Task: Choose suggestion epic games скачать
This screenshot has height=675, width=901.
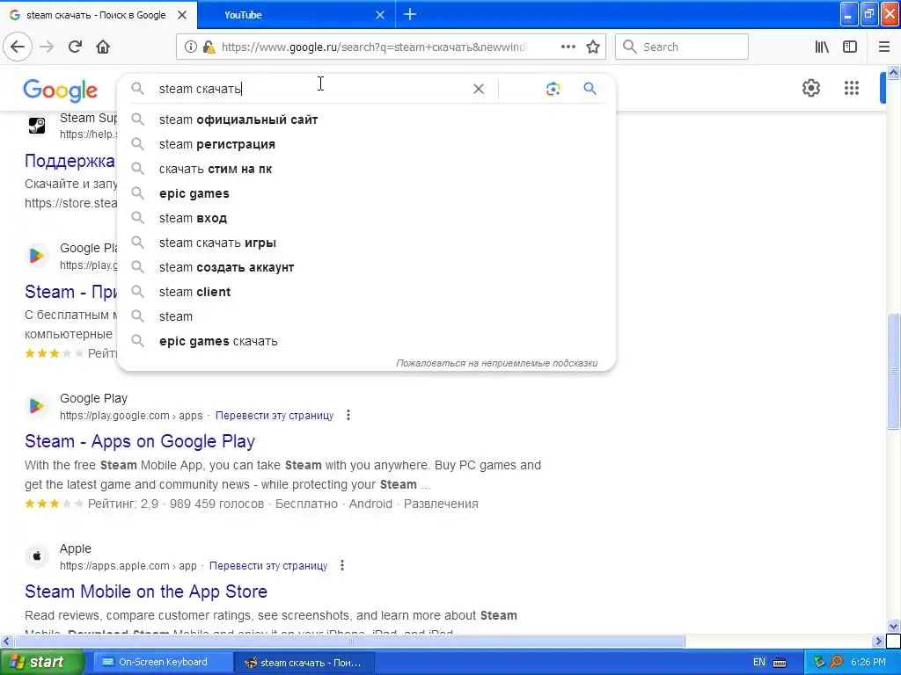Action: coord(366,341)
